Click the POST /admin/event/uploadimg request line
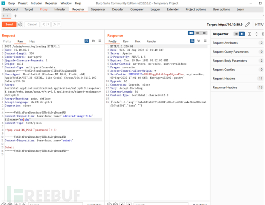265x205 pixels. pos(32,46)
